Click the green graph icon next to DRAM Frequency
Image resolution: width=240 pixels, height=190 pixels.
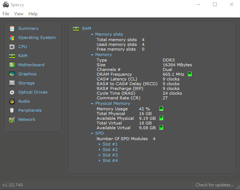click(x=190, y=74)
